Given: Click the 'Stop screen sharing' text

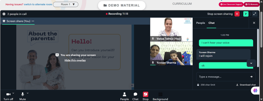Looking at the screenshot, I should [x=220, y=14].
